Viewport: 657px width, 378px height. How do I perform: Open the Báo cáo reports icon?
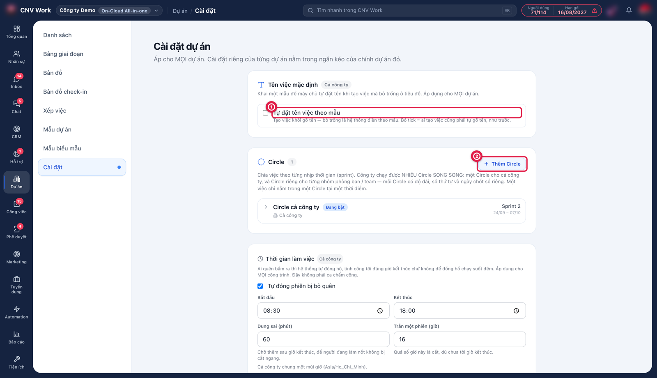pos(16,338)
